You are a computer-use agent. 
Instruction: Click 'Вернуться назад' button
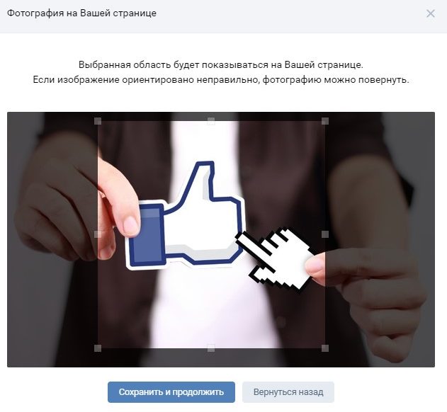288,392
